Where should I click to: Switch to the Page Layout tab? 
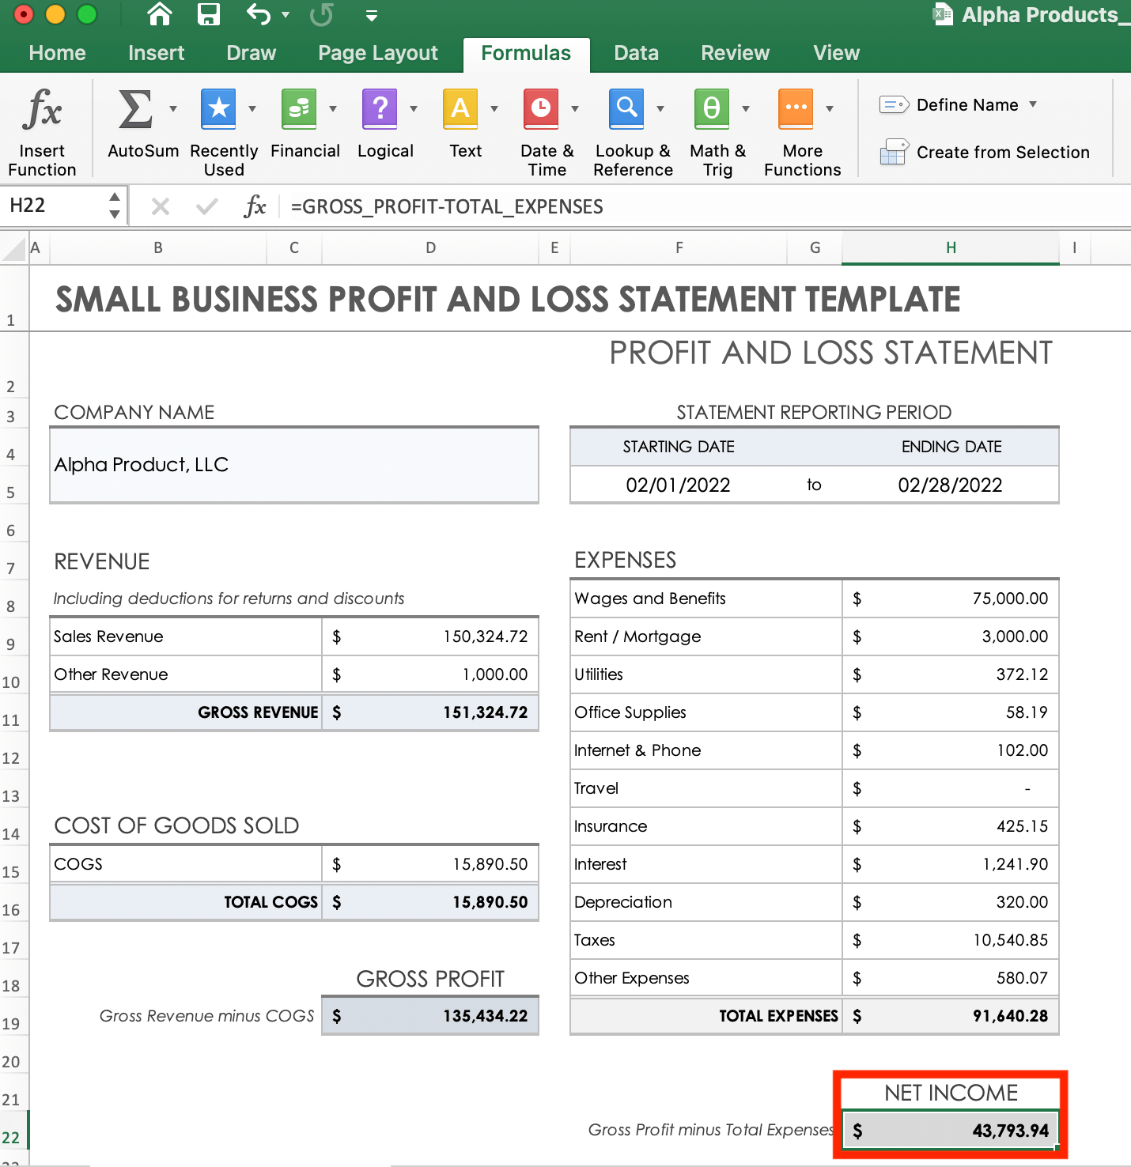(377, 53)
